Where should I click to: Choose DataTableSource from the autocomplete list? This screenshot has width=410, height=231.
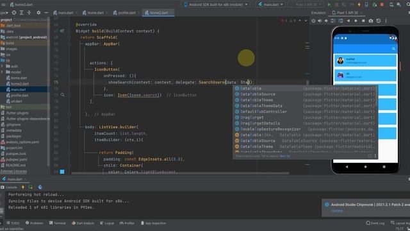coord(305,94)
